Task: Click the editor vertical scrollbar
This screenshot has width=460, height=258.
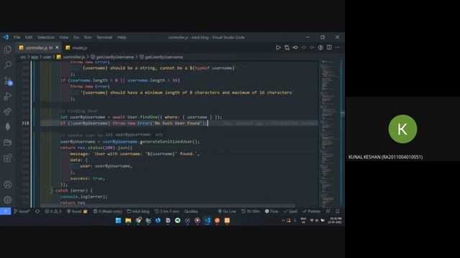Action: coord(342,133)
